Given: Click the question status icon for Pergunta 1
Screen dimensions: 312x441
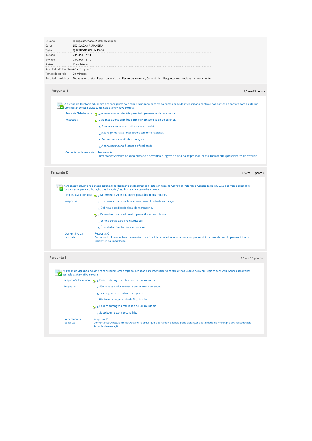Looking at the screenshot, I should [x=60, y=105].
